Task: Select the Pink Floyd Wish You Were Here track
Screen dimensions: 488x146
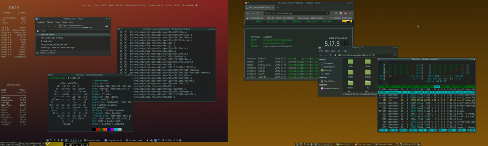Action: [x=58, y=48]
